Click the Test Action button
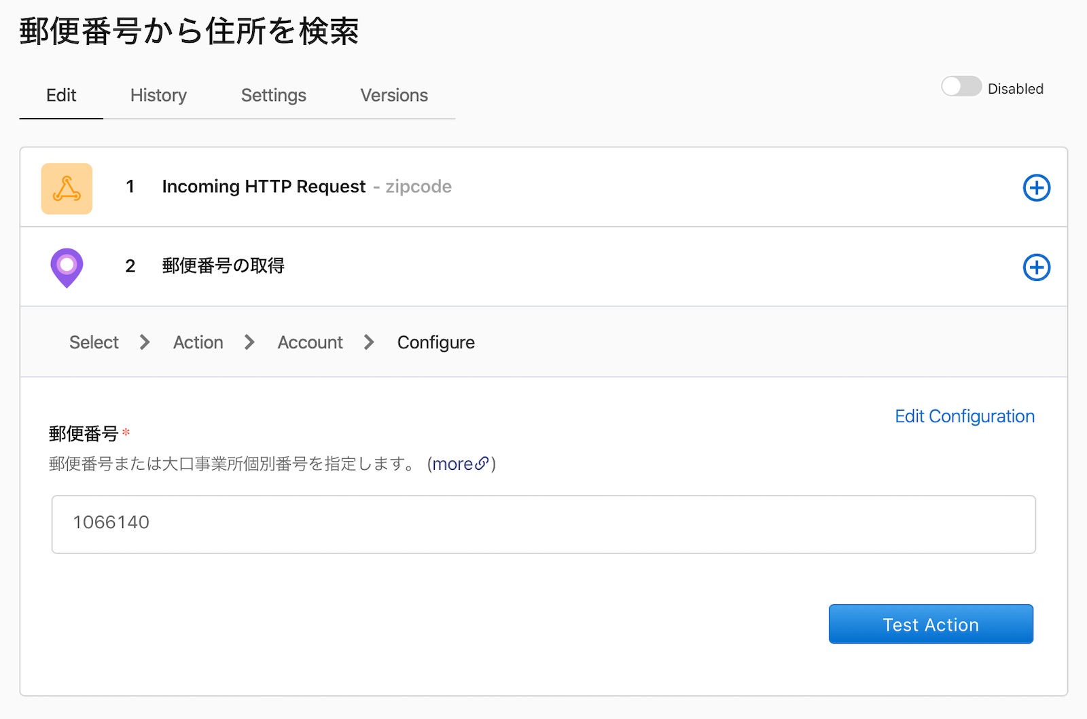 tap(930, 624)
